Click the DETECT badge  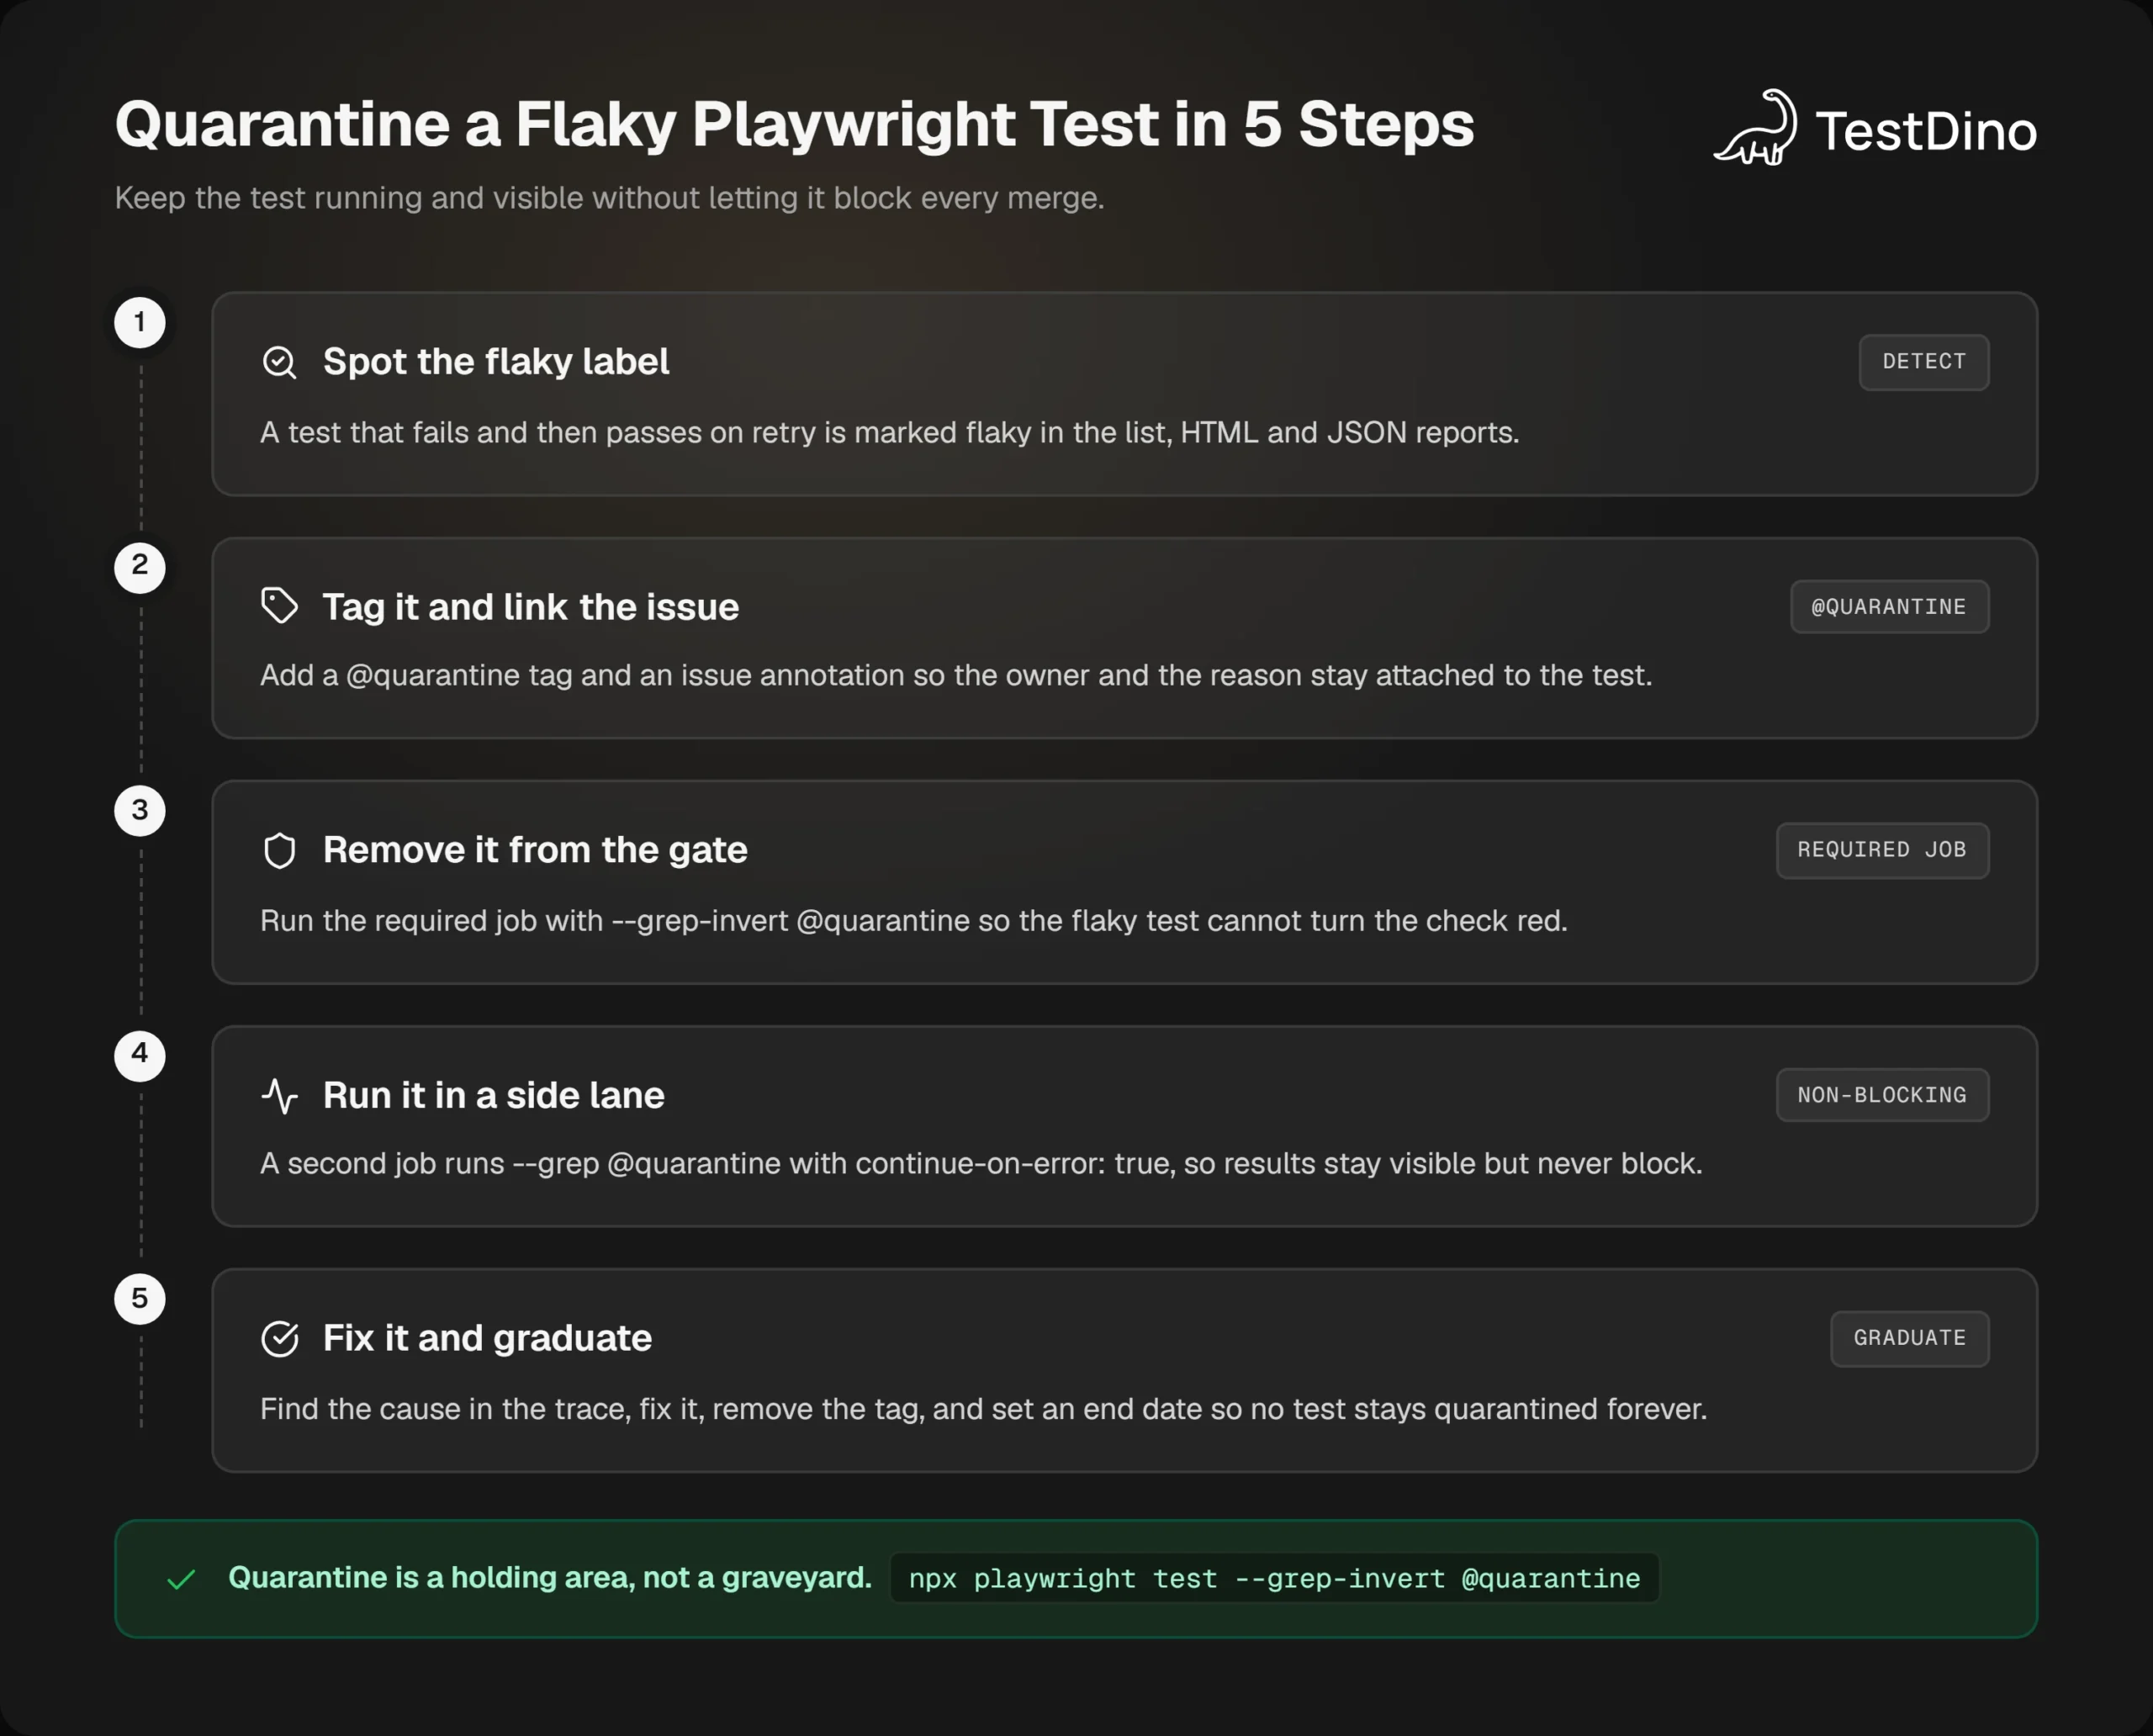[1924, 362]
